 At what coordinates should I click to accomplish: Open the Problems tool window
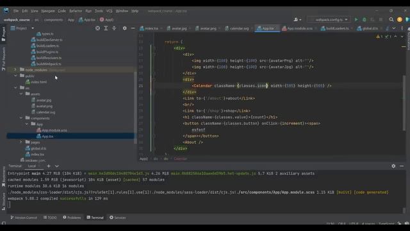pos(72,218)
